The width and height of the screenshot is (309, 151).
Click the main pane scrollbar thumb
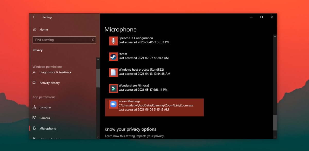click(x=275, y=122)
